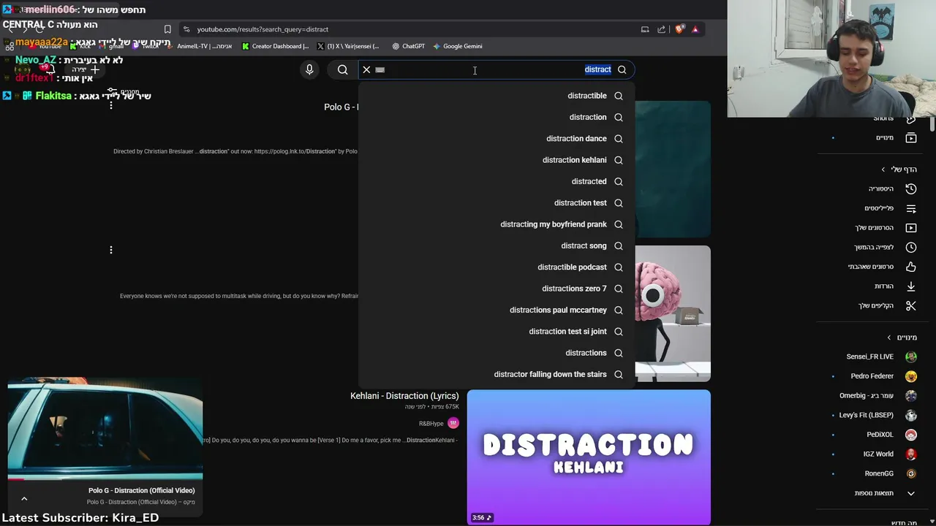Pick the 'distraction test' suggestion

(497, 203)
